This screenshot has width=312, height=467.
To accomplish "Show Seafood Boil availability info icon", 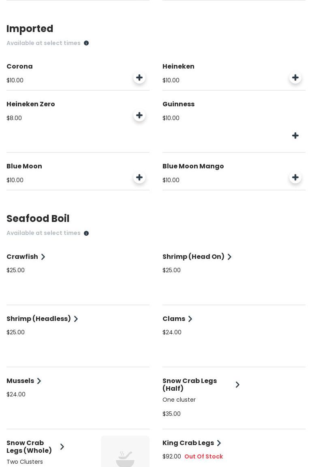I will tap(86, 233).
